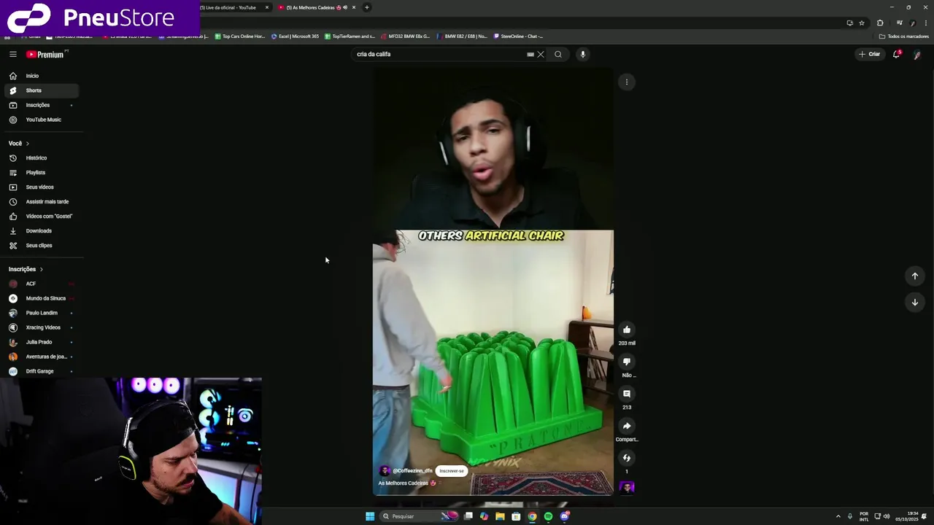Screen dimensions: 934x525
Task: Open the Short's three-dot options menu
Action: [x=627, y=82]
